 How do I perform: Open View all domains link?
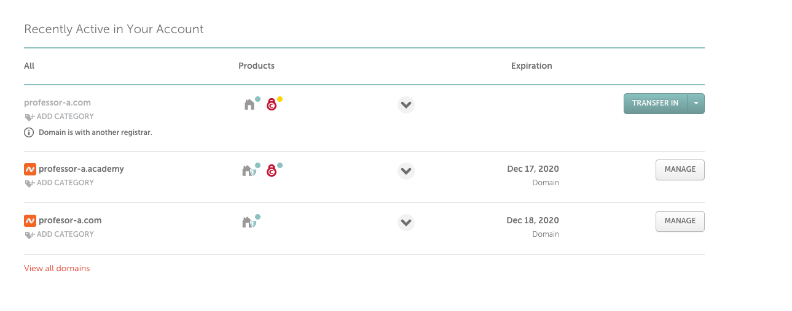pyautogui.click(x=57, y=269)
